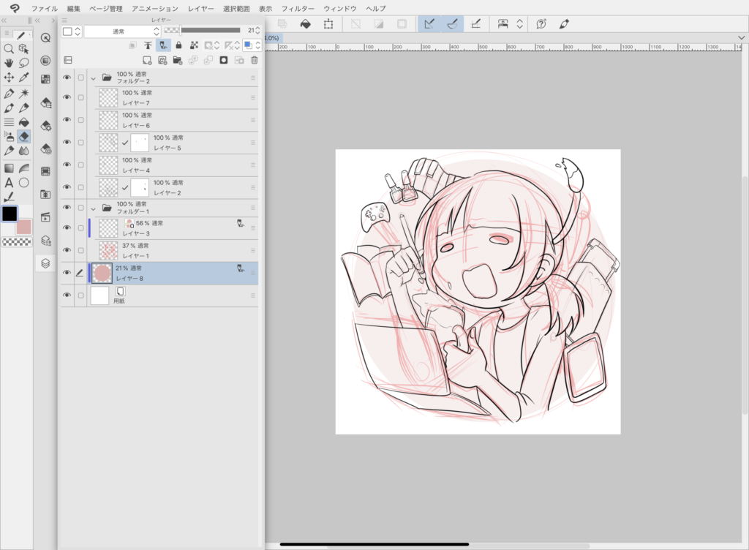
Task: Collapse the フォルダー 1 folder
Action: [93, 208]
